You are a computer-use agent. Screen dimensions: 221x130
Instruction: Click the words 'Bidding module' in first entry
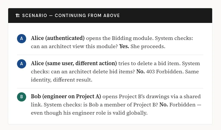coord(133,38)
